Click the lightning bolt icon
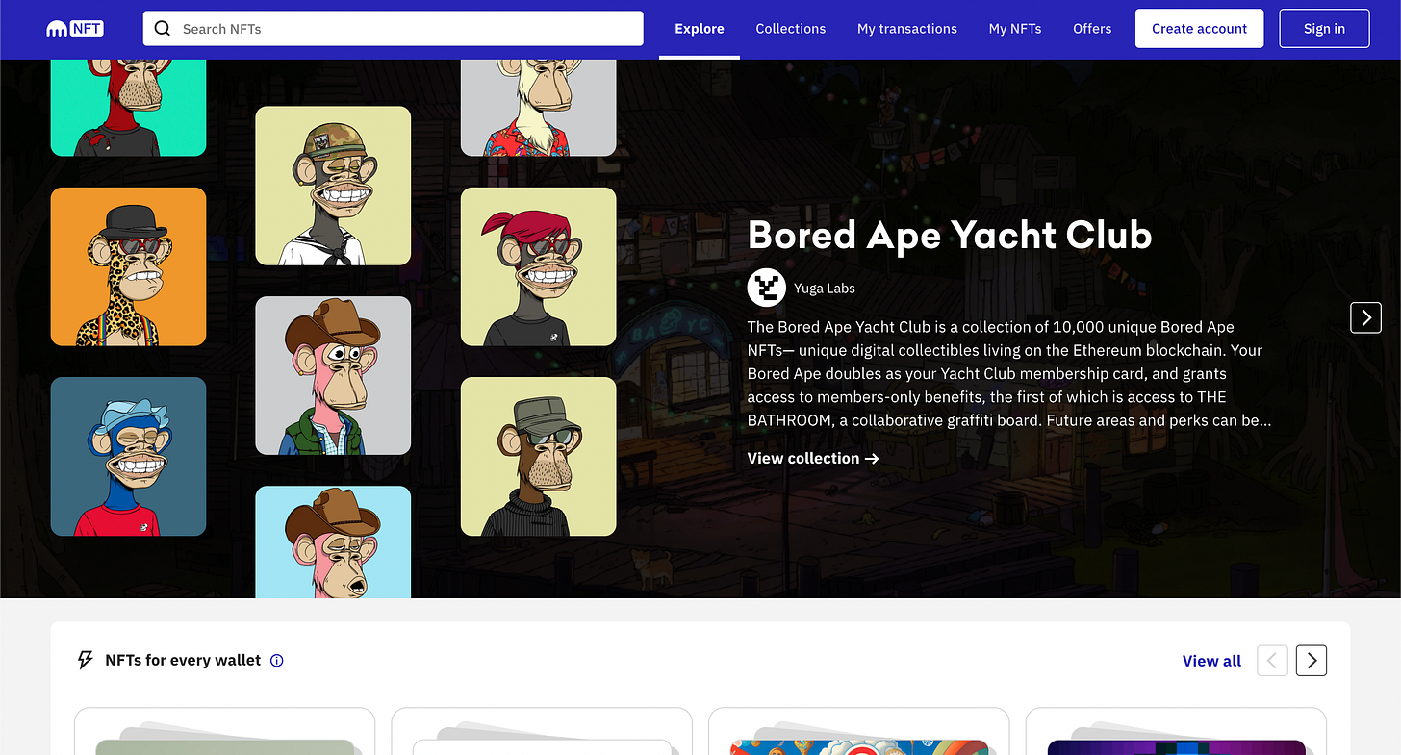Image resolution: width=1401 pixels, height=755 pixels. 86,660
